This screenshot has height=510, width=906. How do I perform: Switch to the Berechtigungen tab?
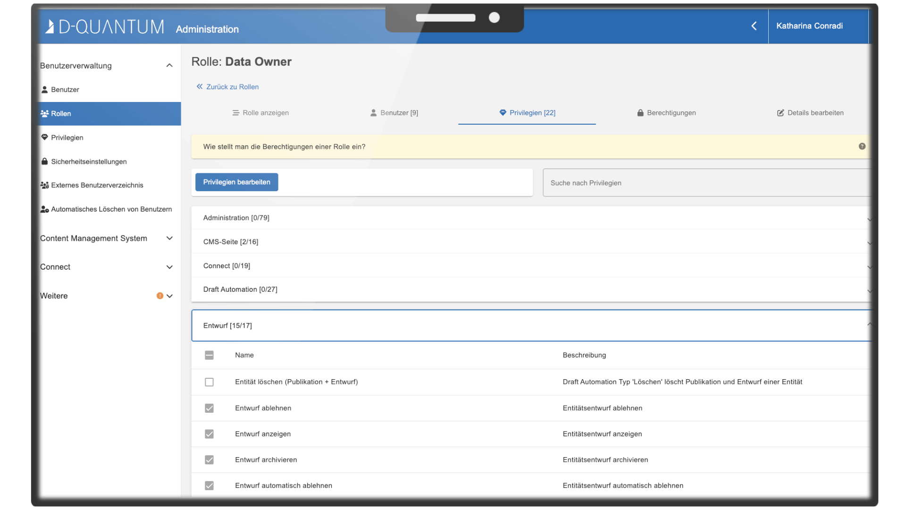666,113
